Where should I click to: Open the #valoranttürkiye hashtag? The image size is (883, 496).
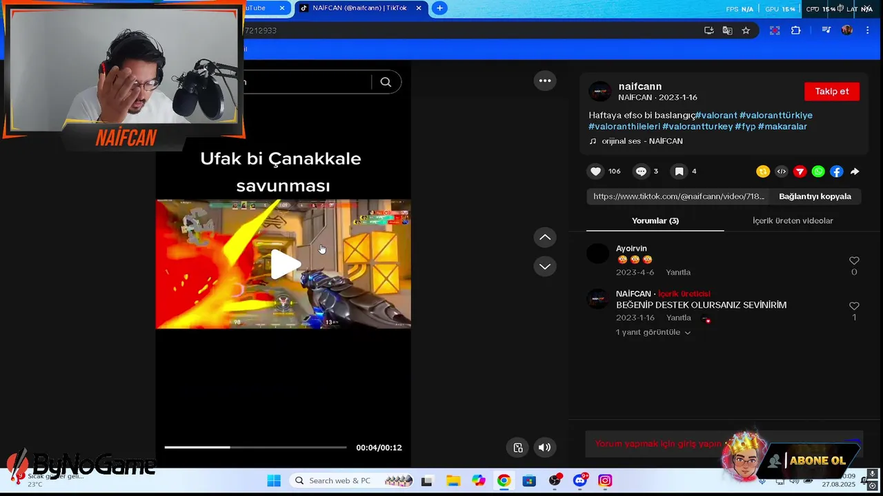click(x=776, y=115)
